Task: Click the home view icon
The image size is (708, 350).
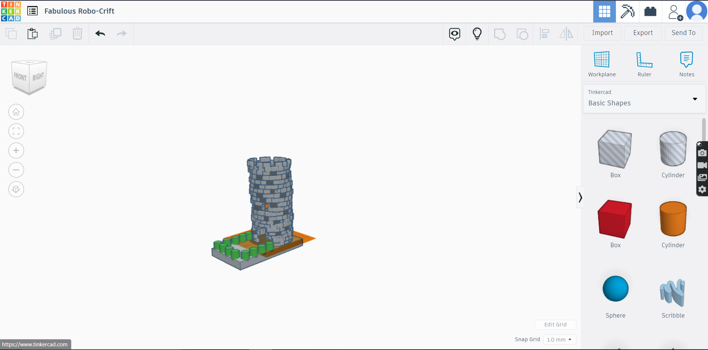Action: [16, 112]
